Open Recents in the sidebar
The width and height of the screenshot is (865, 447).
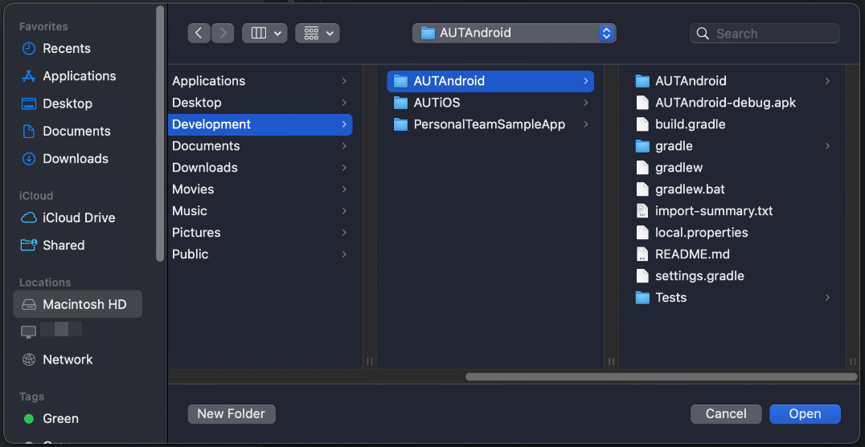click(66, 48)
